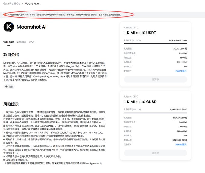The height and width of the screenshot is (173, 205).
Task: Click the 19,462,999.51 USDT amount
Action: coord(178,40)
